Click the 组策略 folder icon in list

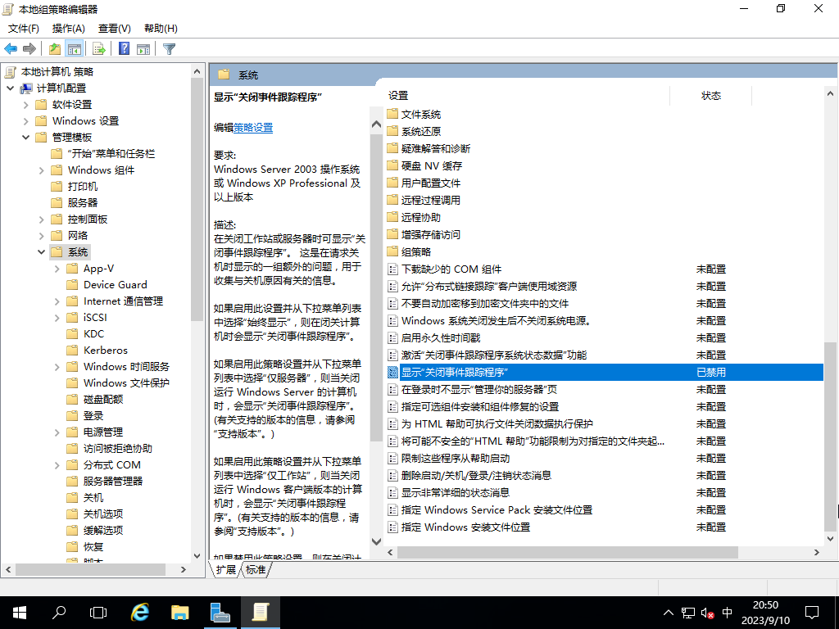392,251
